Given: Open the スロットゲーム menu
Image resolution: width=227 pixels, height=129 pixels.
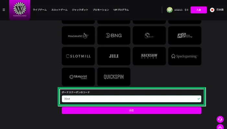Looking at the screenshot, I should 59,10.
